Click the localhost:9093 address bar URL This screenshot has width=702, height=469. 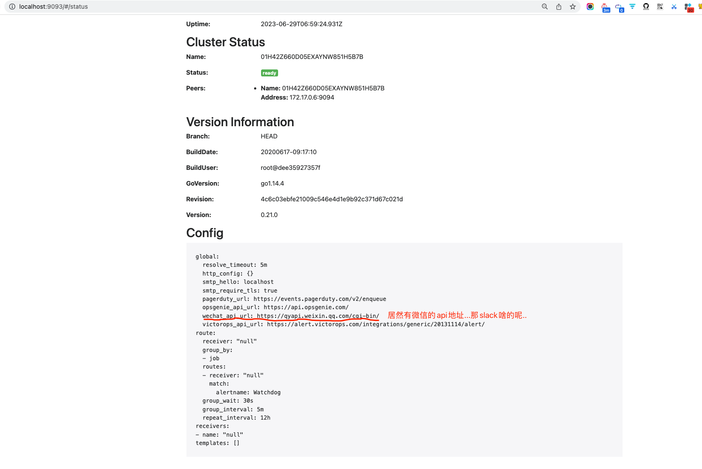pos(53,7)
